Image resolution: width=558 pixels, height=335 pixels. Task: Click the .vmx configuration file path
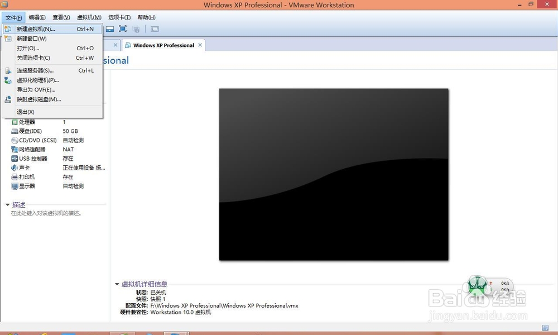(224, 306)
